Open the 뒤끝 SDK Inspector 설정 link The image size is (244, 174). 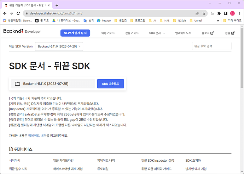(x=157, y=161)
